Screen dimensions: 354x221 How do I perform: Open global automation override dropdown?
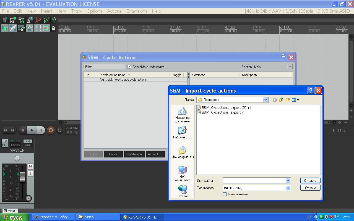point(77,132)
